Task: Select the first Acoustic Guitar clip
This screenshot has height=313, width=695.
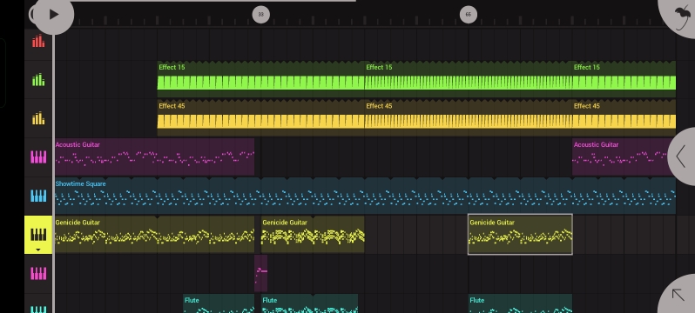Action: click(154, 156)
